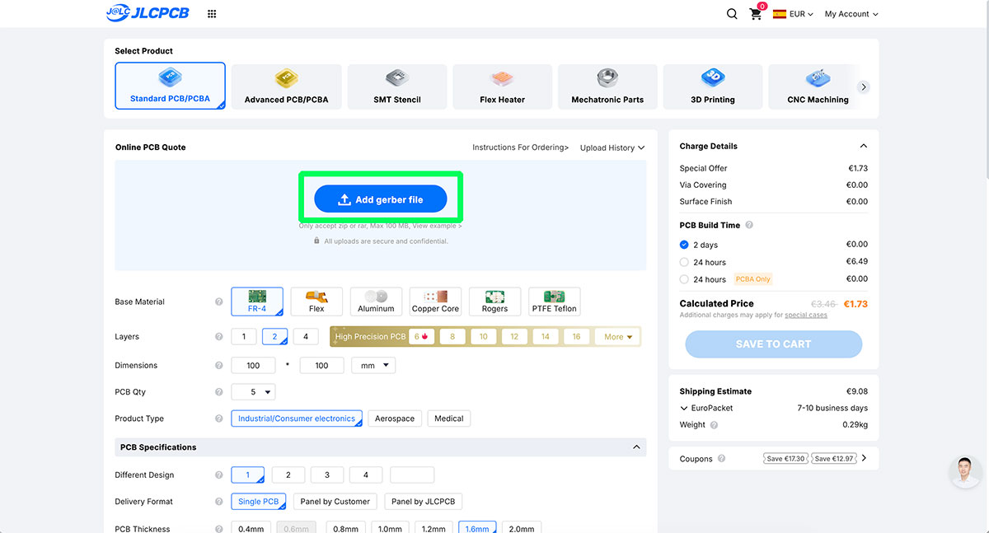
Task: Click help icon beside Layers
Action: 218,337
